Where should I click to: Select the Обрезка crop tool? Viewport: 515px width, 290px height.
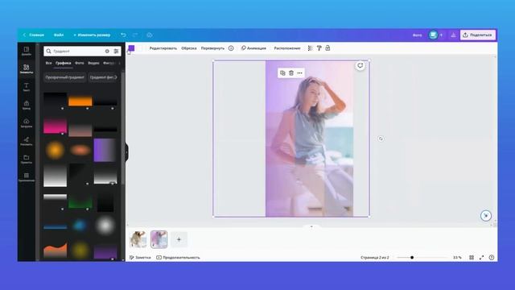pyautogui.click(x=189, y=48)
